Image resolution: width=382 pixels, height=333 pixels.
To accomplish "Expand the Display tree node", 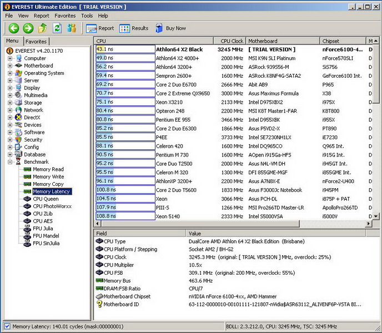I will tap(10, 88).
